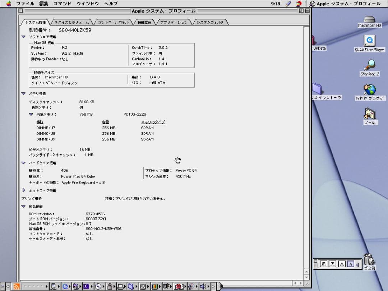Open the コマンド menu
This screenshot has width=388, height=291.
[62, 4]
